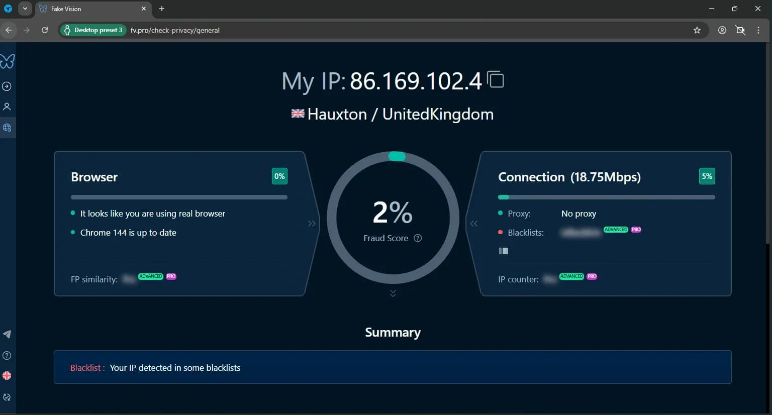772x415 pixels.
Task: Click the Desktop preset 3 badge
Action: 92,30
